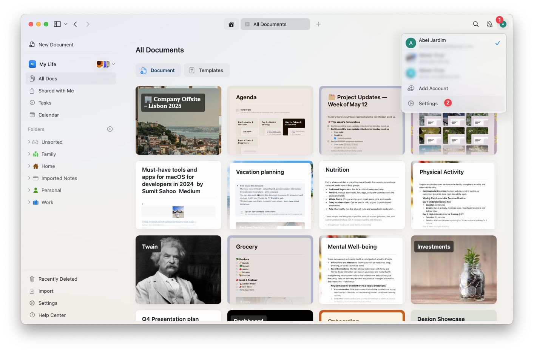This screenshot has height=352, width=534.
Task: Toggle the muted notifications bell
Action: 489,24
